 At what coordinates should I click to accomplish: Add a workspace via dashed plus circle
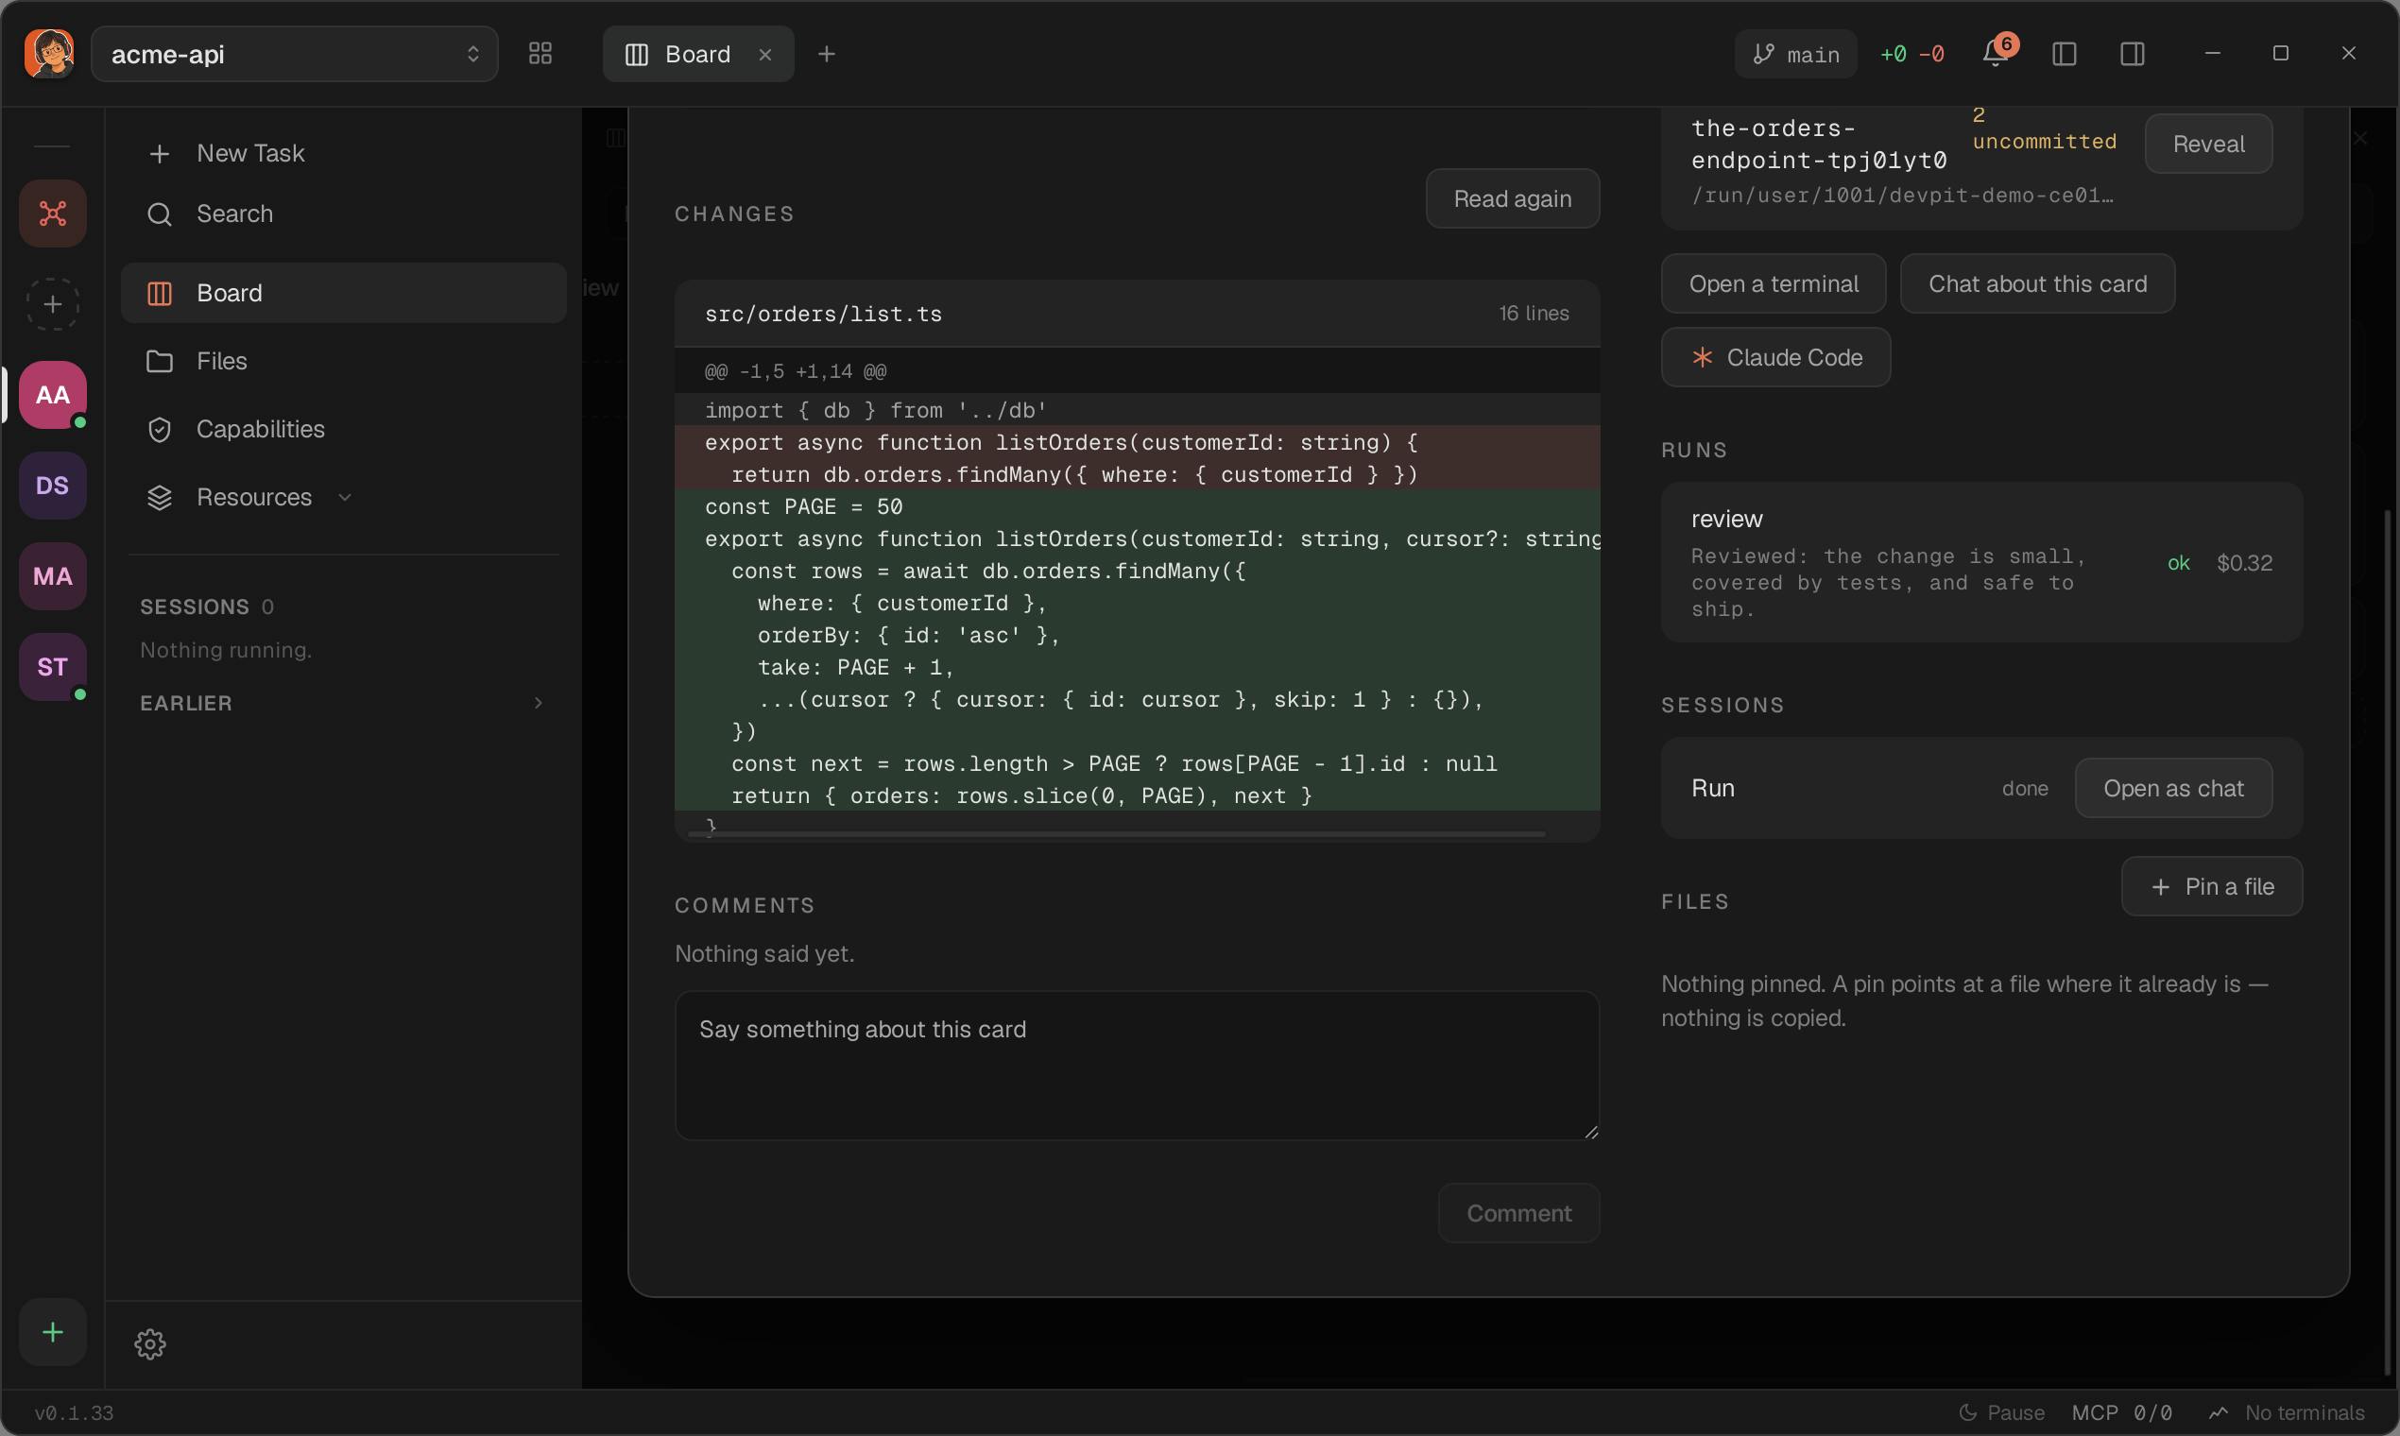(x=53, y=304)
